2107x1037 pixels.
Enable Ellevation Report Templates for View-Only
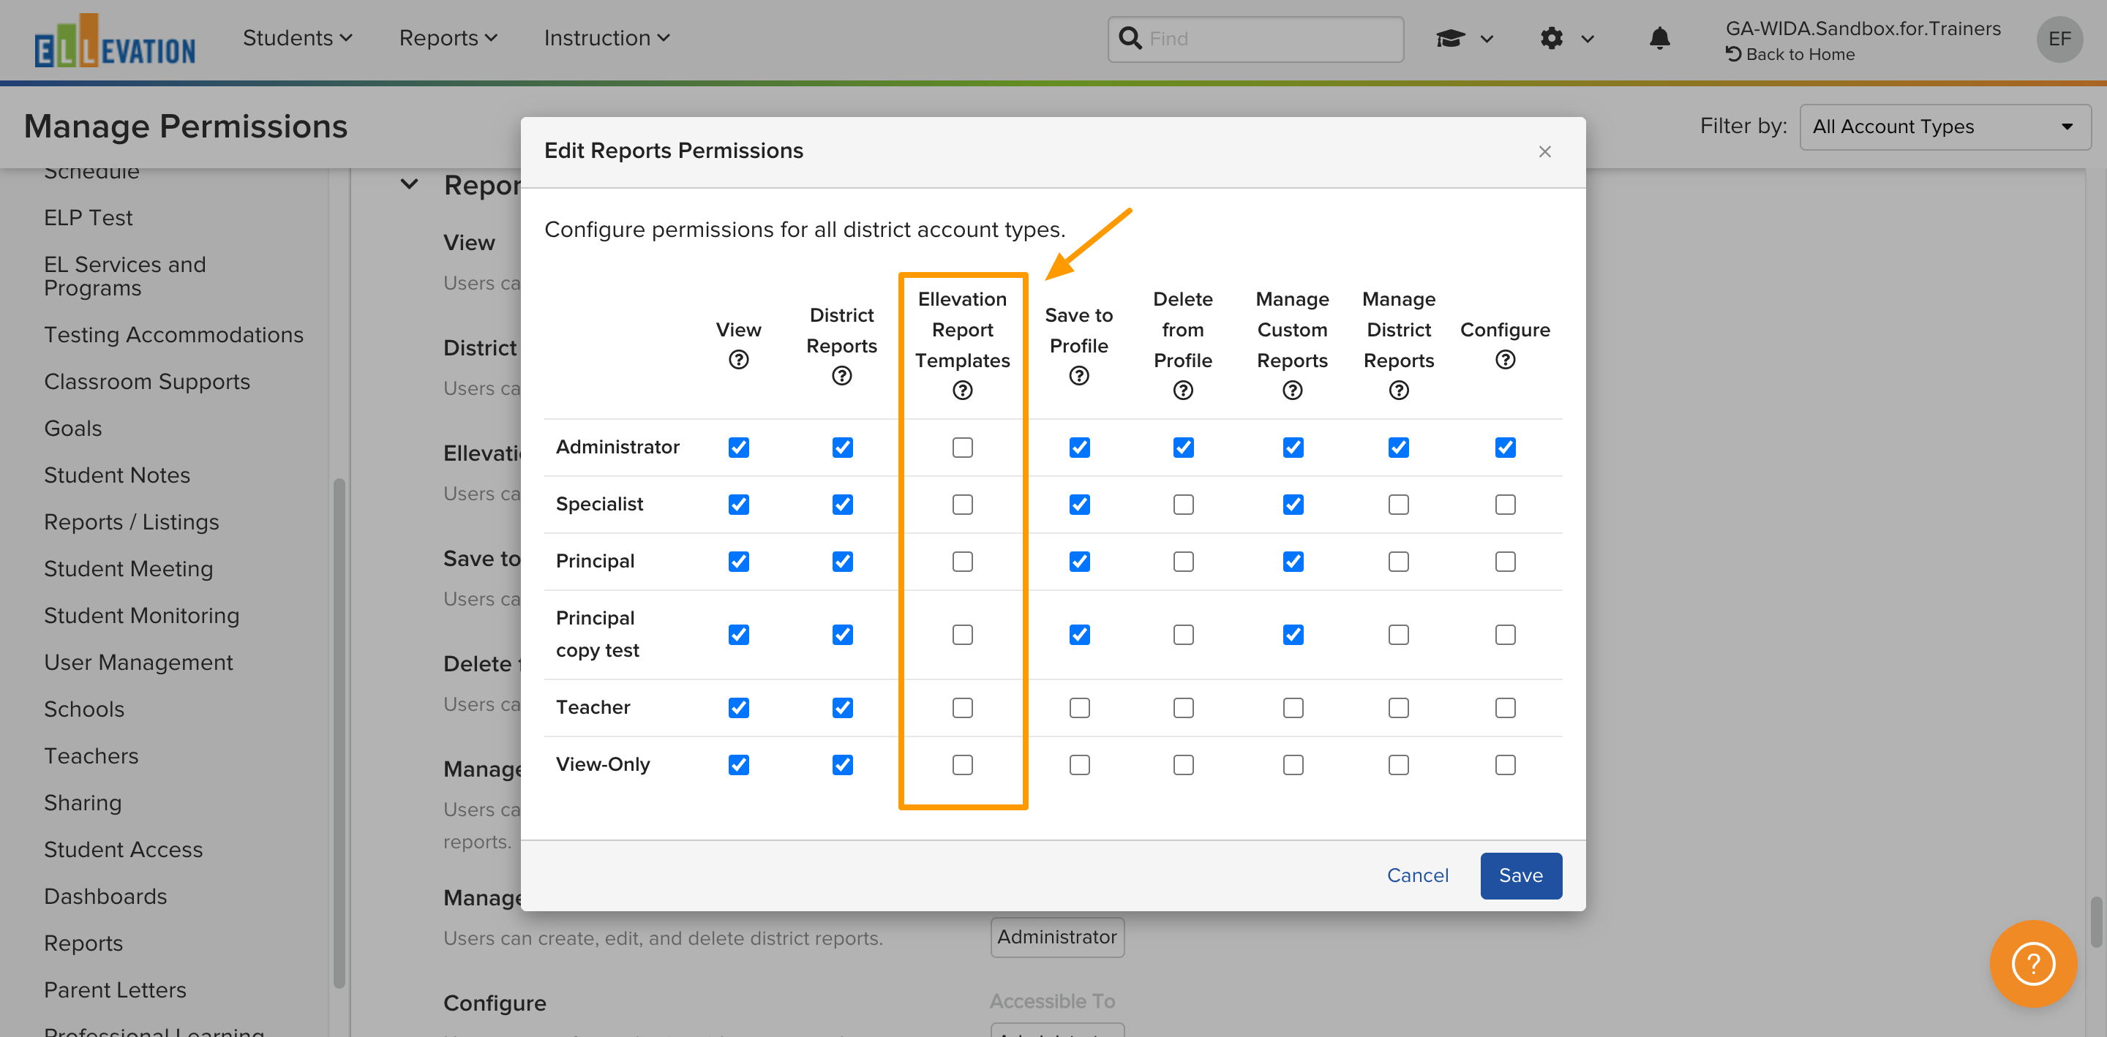pyautogui.click(x=962, y=765)
